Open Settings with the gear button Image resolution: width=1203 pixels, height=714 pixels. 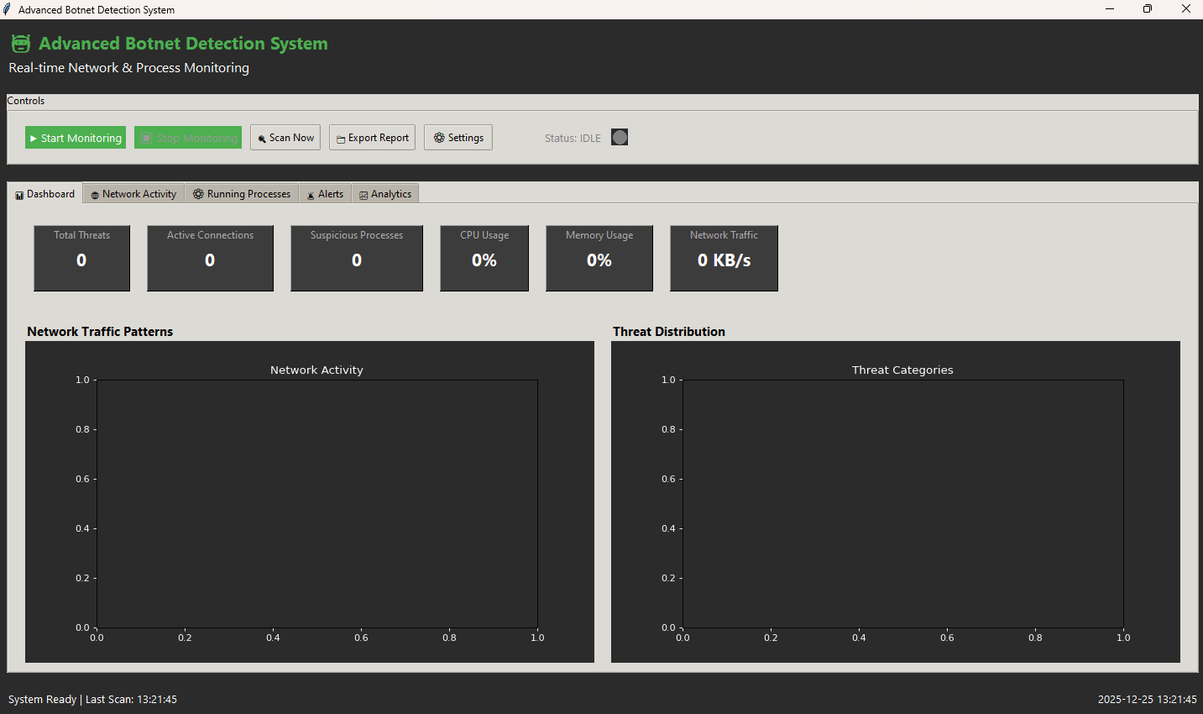pos(458,138)
